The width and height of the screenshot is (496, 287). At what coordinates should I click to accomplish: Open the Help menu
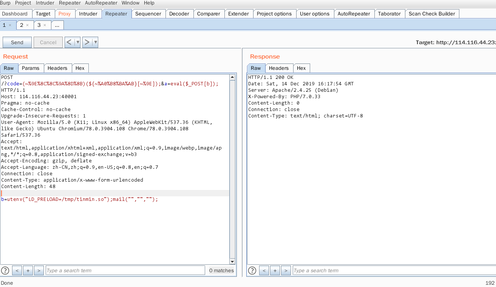point(149,3)
